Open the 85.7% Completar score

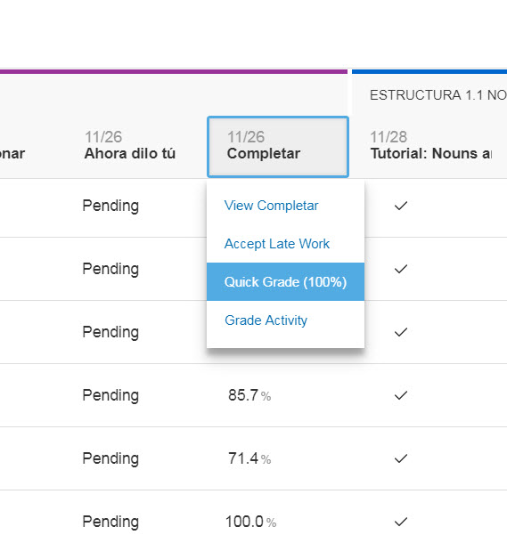(249, 395)
